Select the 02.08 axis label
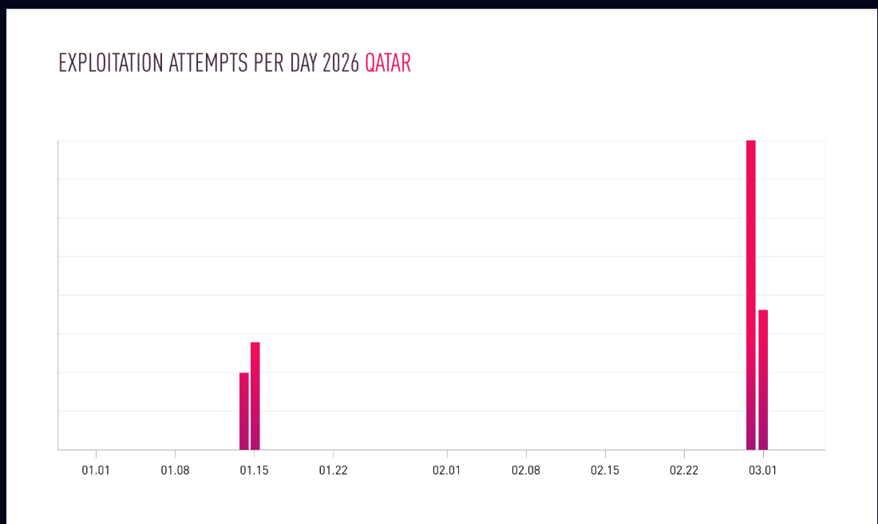The height and width of the screenshot is (524, 878). point(526,471)
